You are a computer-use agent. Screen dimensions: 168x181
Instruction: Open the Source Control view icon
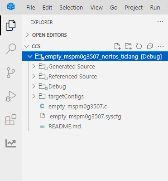11,73
